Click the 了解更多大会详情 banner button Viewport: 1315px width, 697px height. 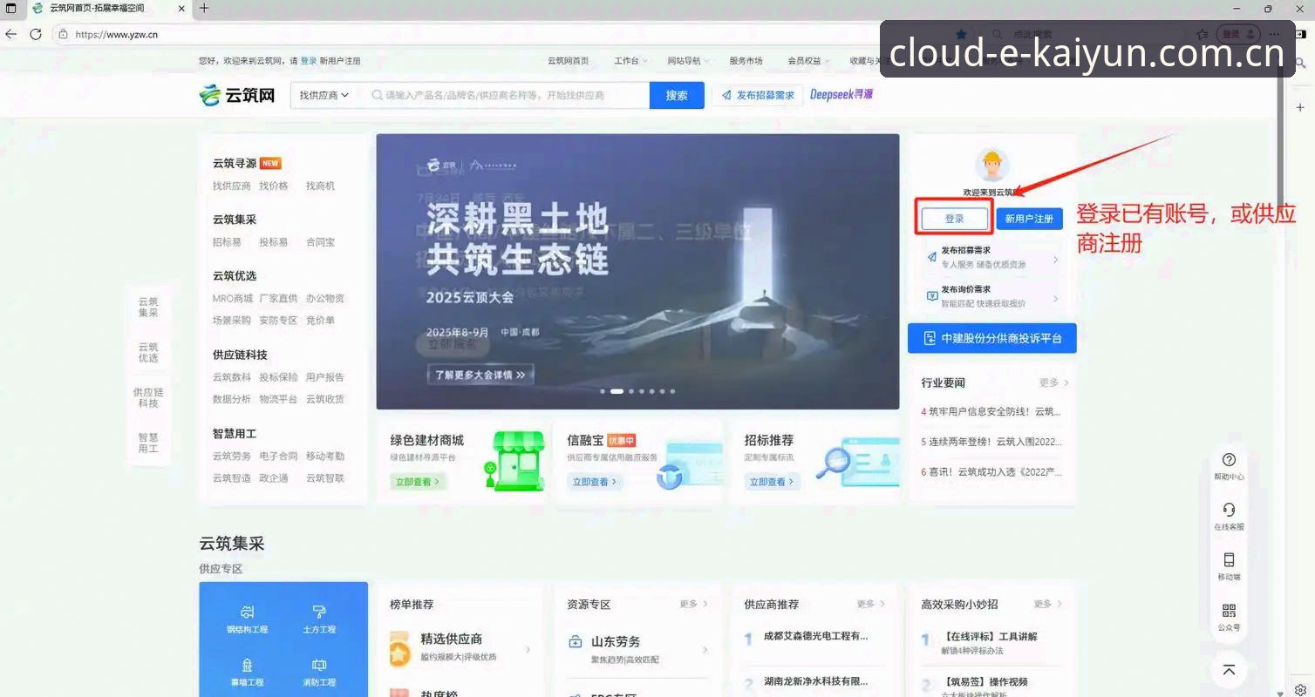pos(480,375)
